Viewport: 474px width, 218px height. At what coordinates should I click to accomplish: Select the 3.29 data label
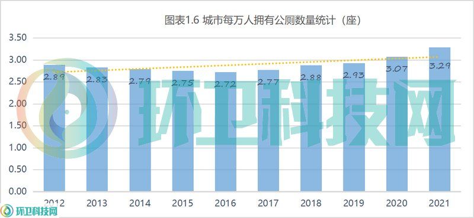pyautogui.click(x=440, y=65)
